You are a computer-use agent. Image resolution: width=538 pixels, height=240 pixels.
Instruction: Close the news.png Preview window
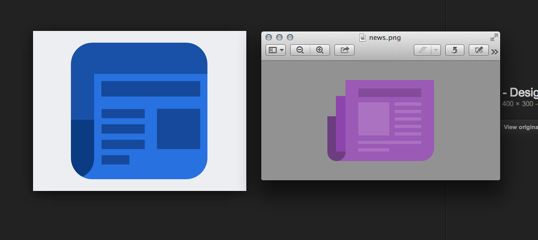click(x=269, y=37)
